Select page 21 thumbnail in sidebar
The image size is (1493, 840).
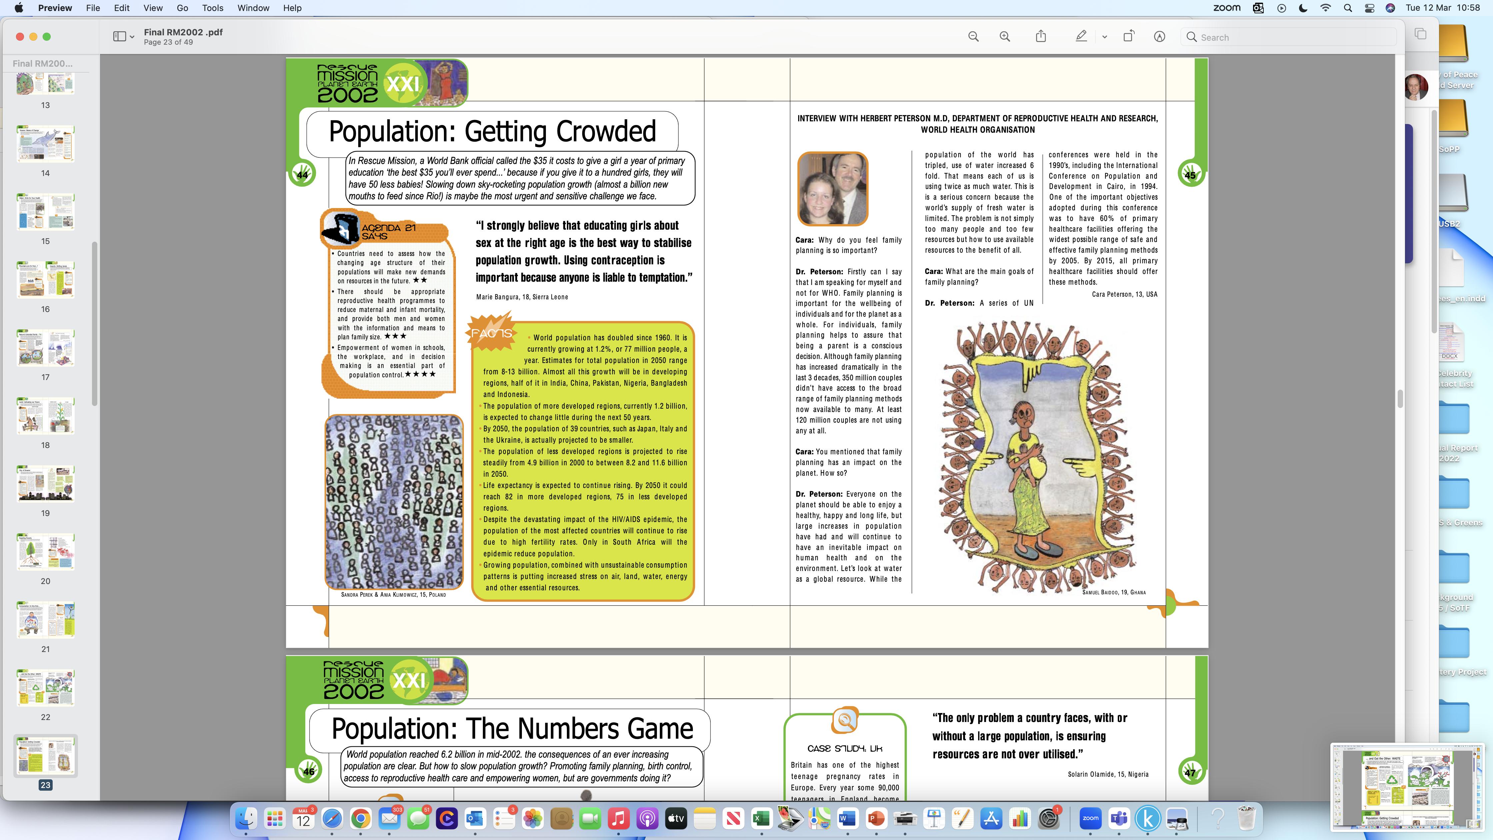[x=45, y=620]
